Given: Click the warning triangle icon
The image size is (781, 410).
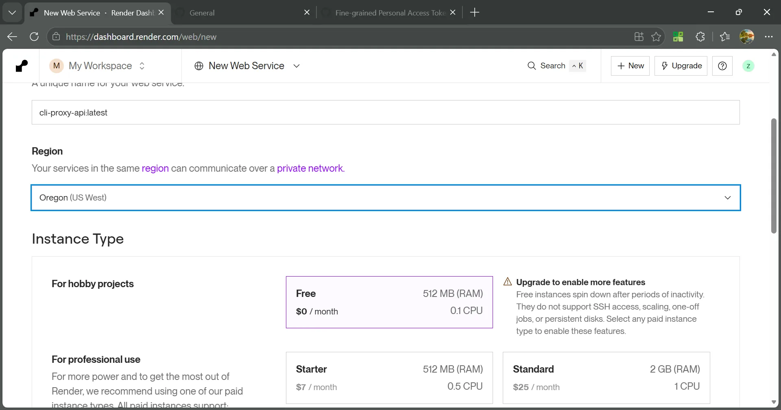Looking at the screenshot, I should 508,281.
